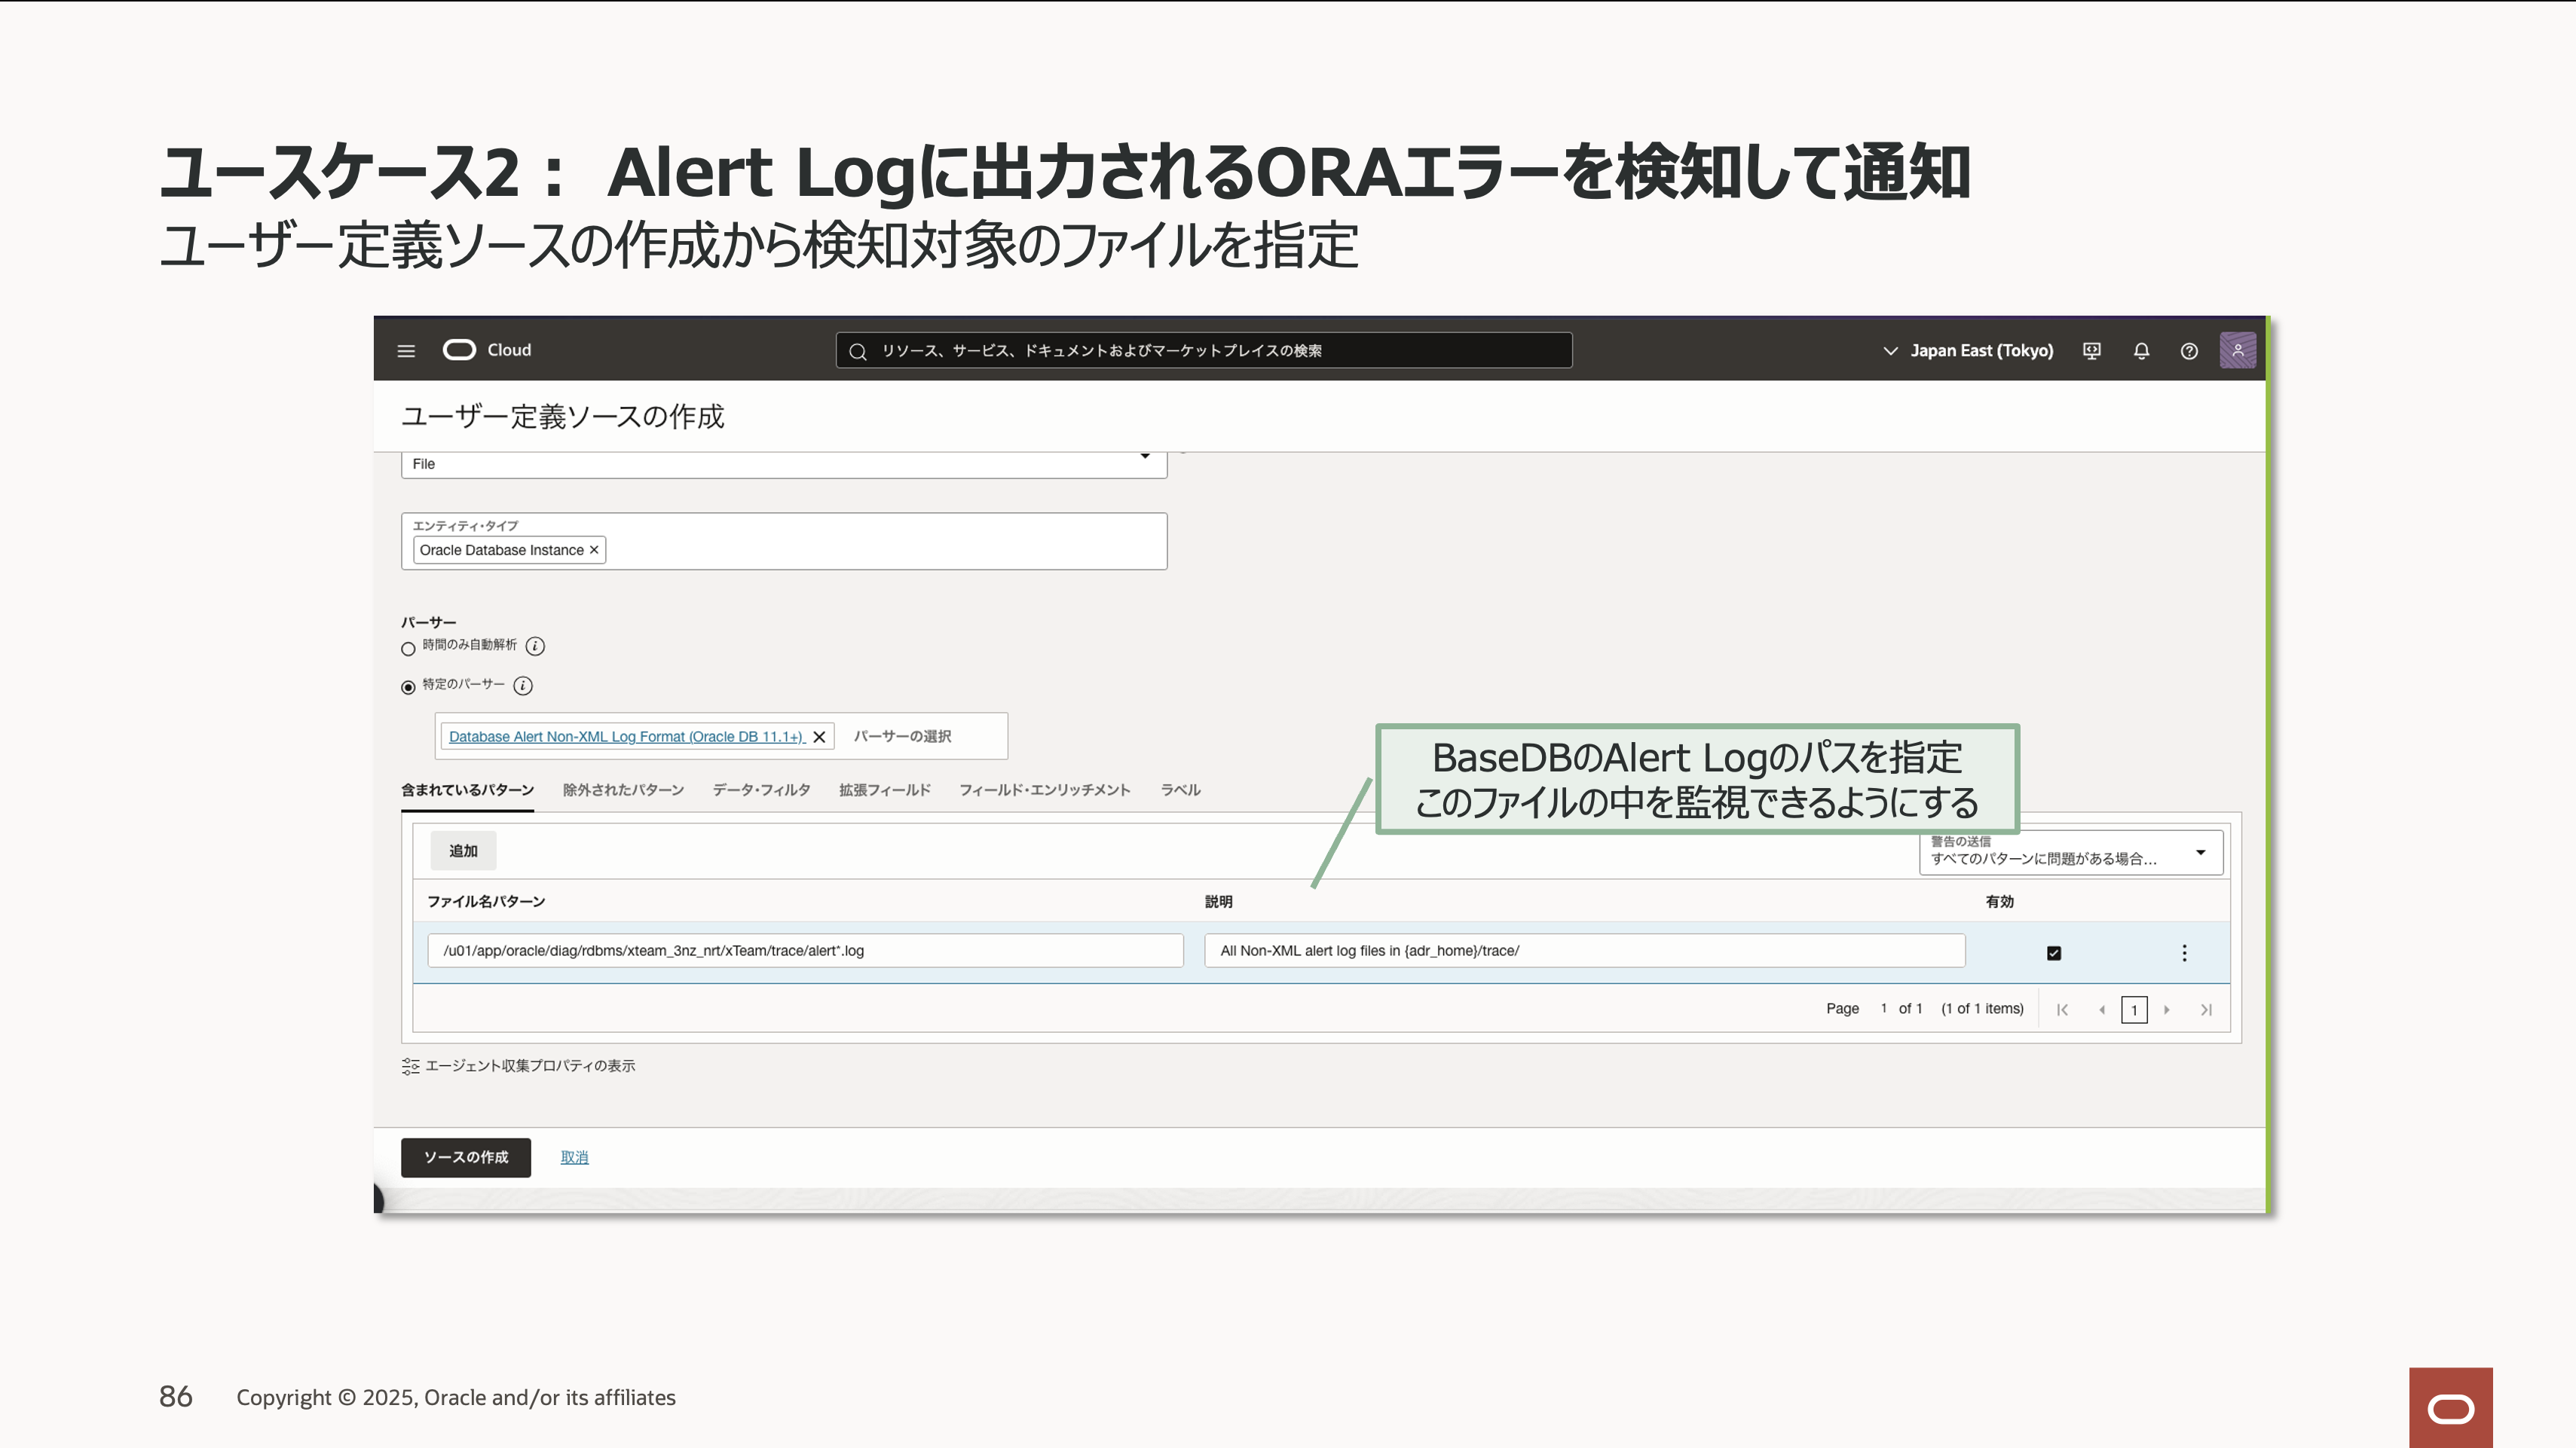Click the file name pattern input field
The height and width of the screenshot is (1448, 2576).
point(805,950)
